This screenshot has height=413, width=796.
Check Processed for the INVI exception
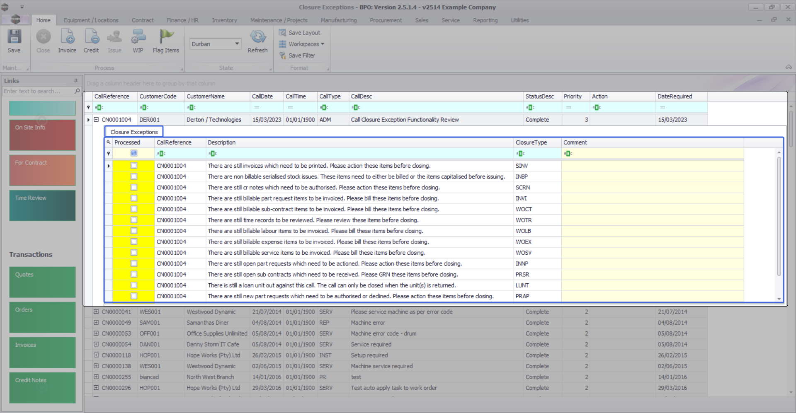tap(134, 198)
